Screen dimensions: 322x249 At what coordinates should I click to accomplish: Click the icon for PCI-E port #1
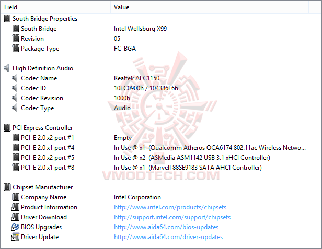click(16, 138)
